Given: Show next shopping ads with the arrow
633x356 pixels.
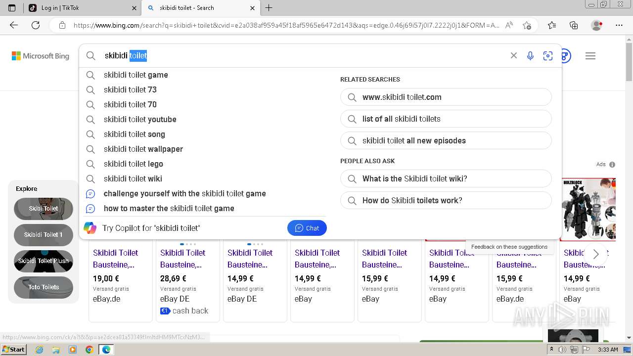Looking at the screenshot, I should pos(595,254).
